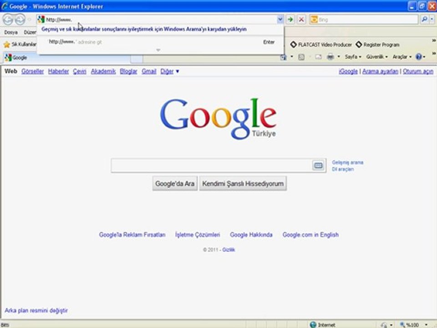Click the Oturum açın sign-in link
The width and height of the screenshot is (437, 328).
tap(418, 72)
